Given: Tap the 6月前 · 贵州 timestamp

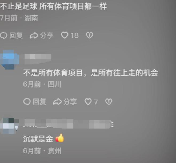Looking at the screenshot, I should [42, 151].
